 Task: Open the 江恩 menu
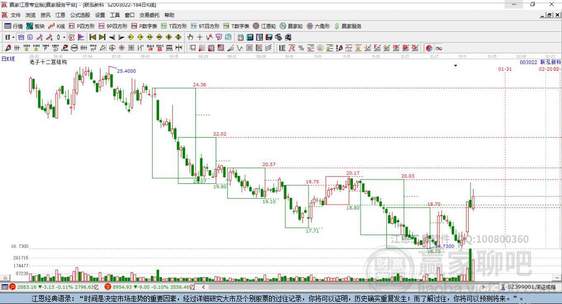[x=60, y=15]
